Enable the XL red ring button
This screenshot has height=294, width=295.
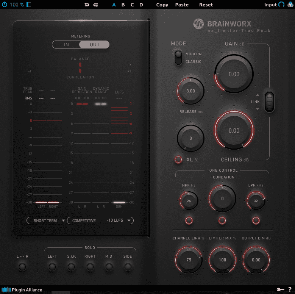coord(178,160)
